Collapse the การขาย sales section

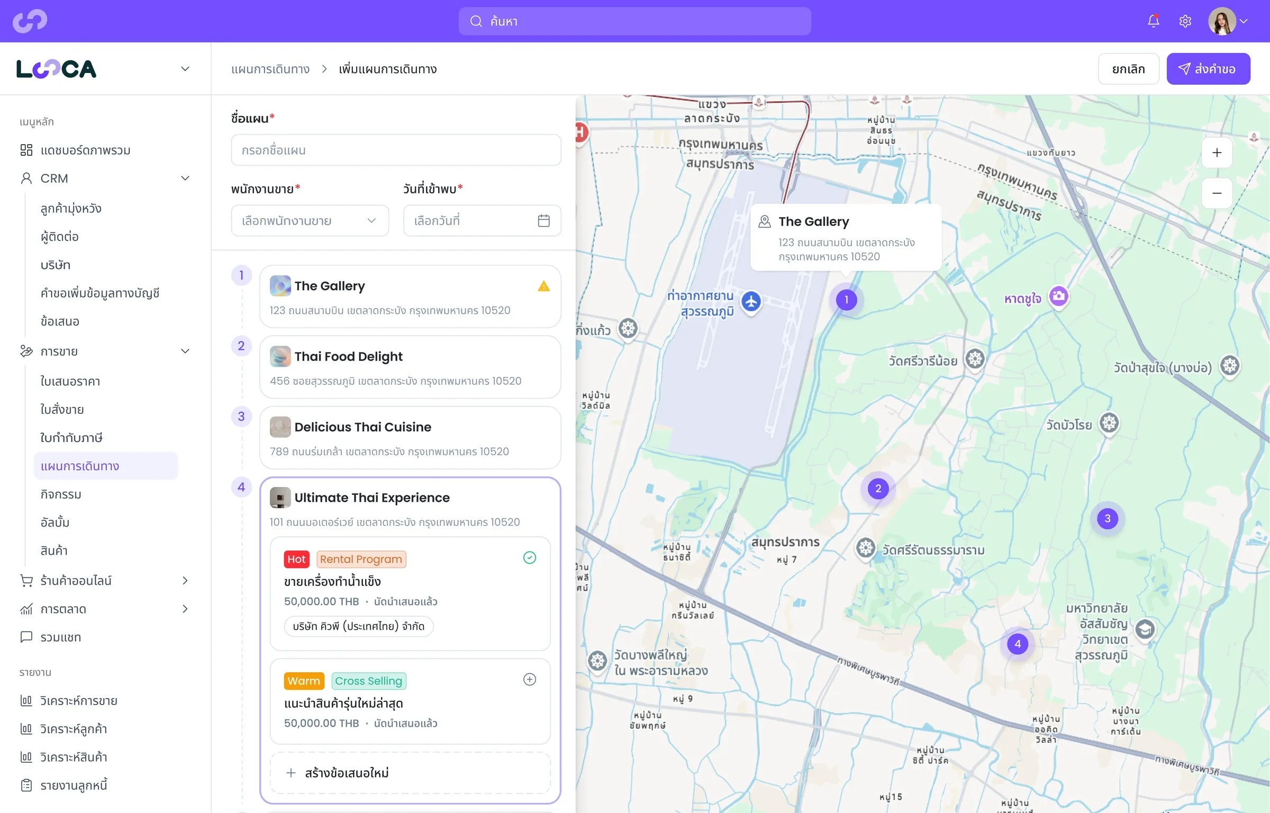pos(185,351)
